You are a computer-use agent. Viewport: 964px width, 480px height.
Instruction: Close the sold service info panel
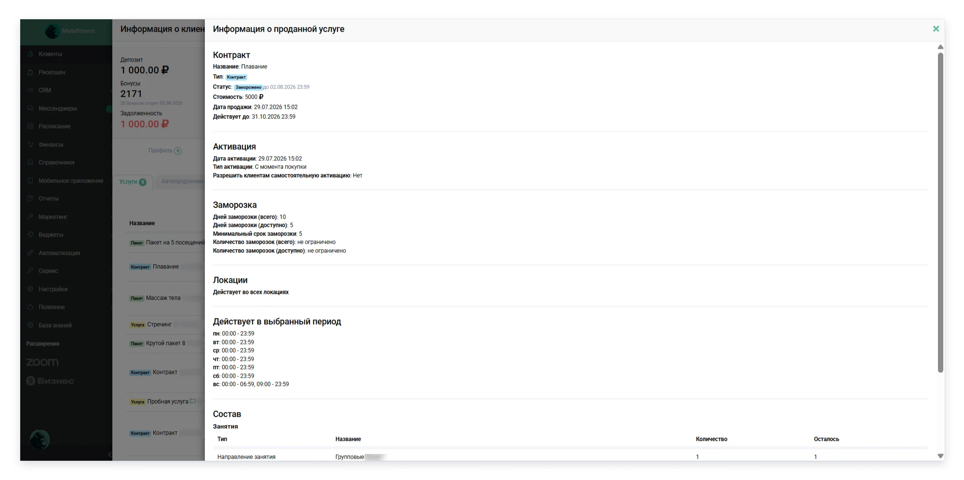click(936, 29)
